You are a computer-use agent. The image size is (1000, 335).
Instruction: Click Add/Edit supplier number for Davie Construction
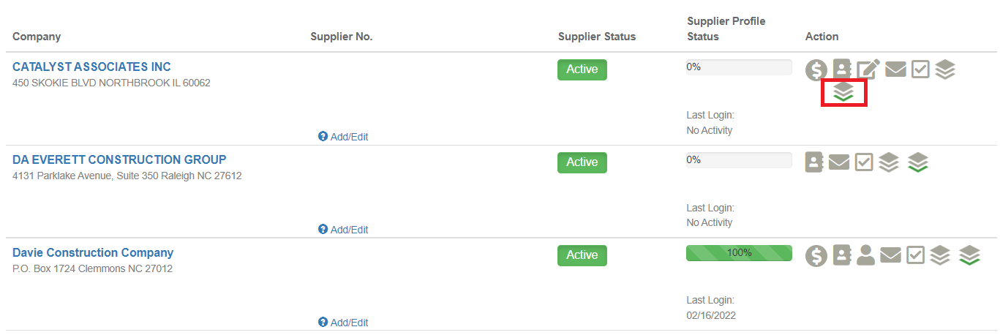(x=343, y=323)
